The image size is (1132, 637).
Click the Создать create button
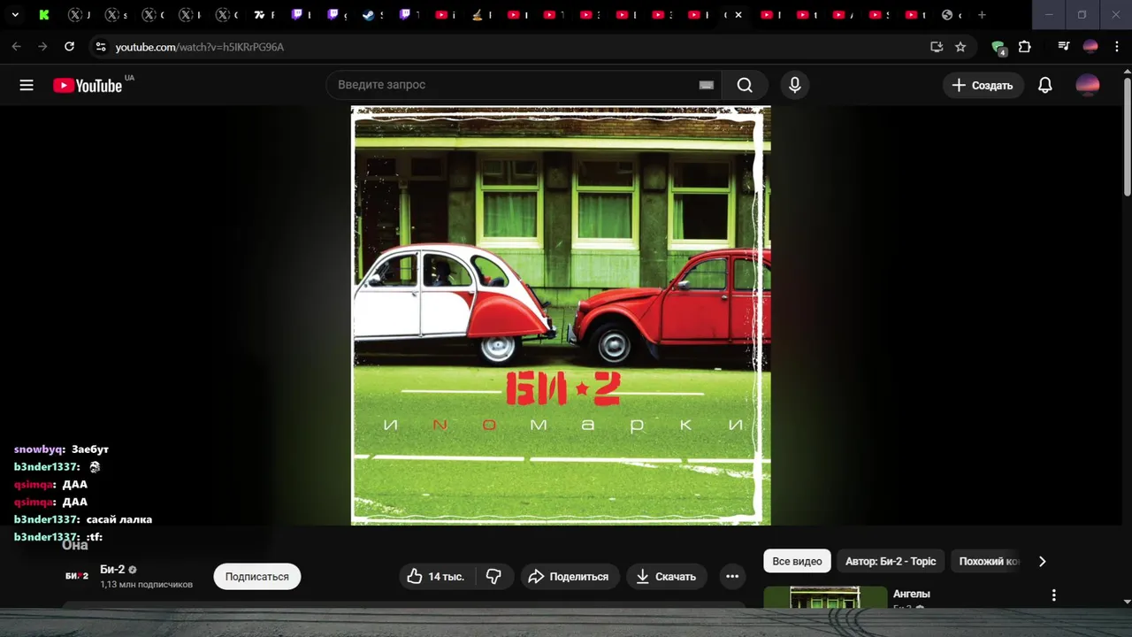983,85
